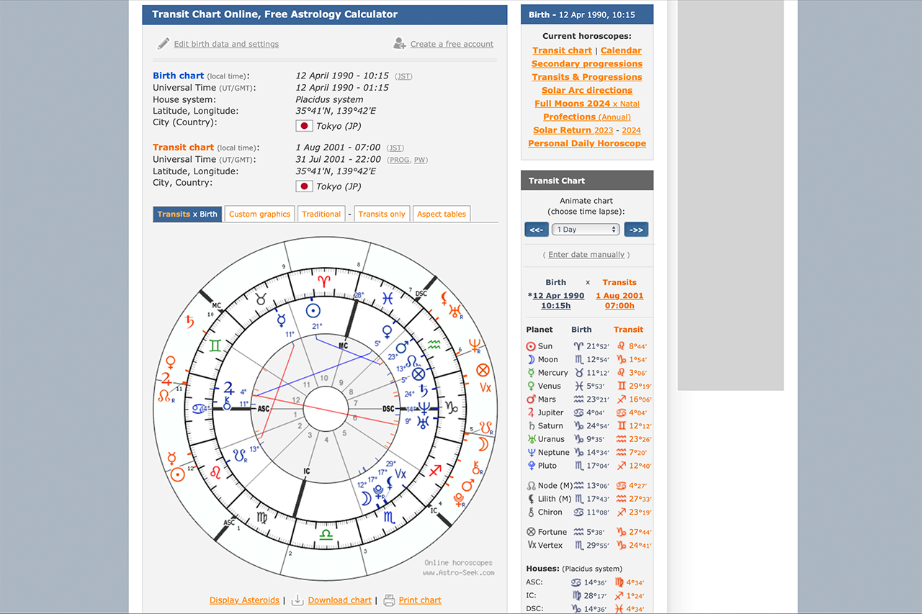This screenshot has height=614, width=922.
Task: Click the Neptune symbol in planet table
Action: click(x=532, y=453)
